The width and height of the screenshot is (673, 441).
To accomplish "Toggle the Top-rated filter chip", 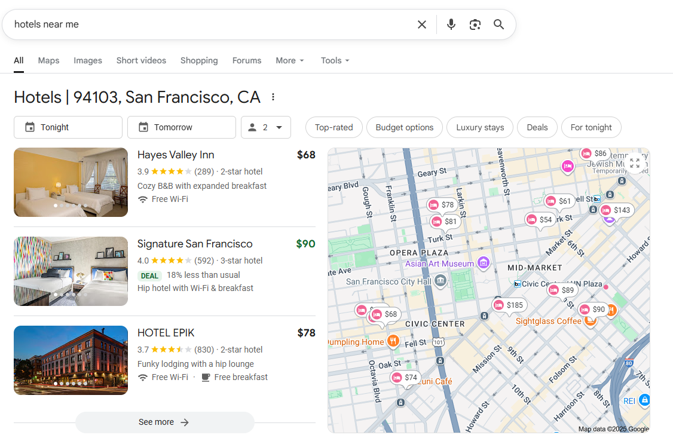I will coord(334,127).
